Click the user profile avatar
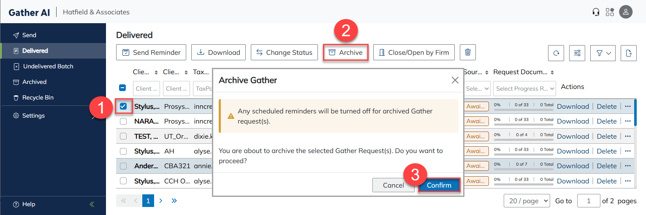This screenshot has width=646, height=215. coord(626,12)
